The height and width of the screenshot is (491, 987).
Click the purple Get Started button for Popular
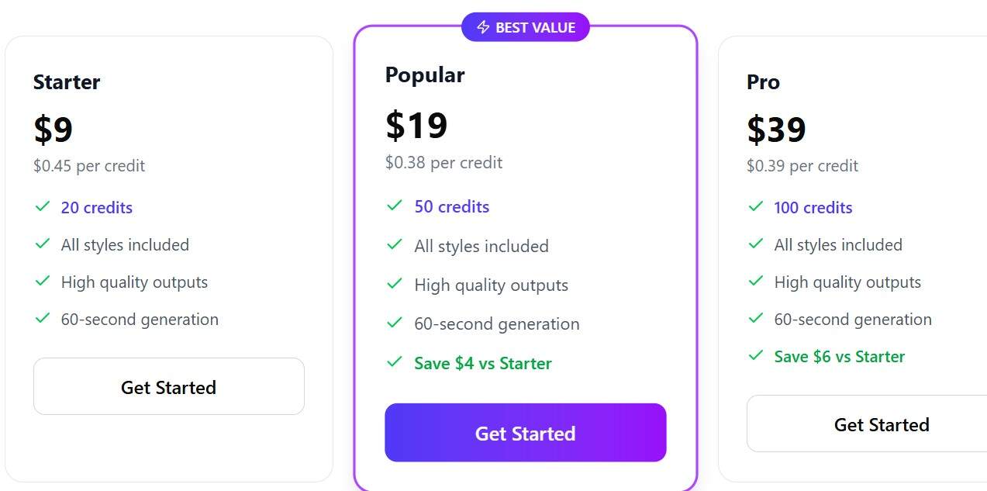coord(525,433)
